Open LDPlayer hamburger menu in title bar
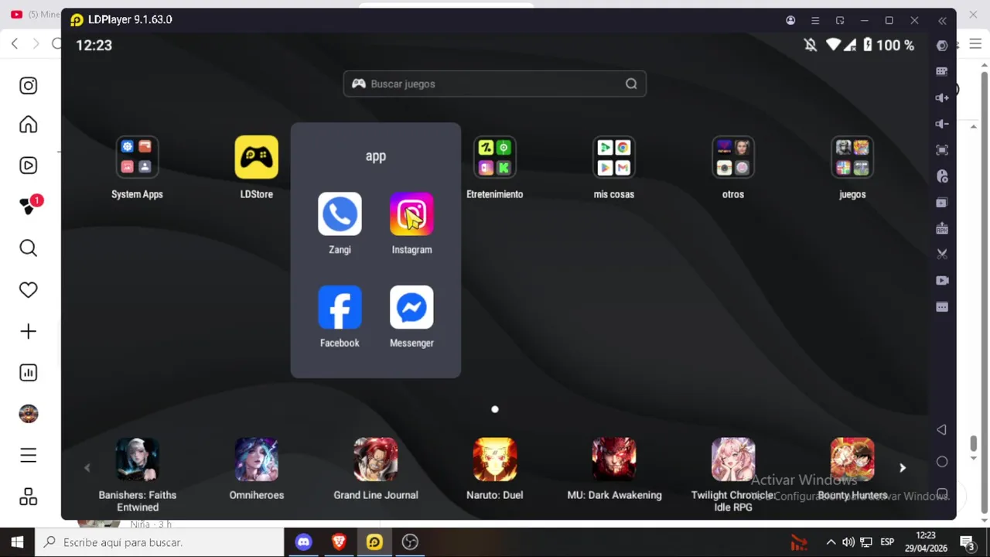The width and height of the screenshot is (990, 557). [815, 20]
